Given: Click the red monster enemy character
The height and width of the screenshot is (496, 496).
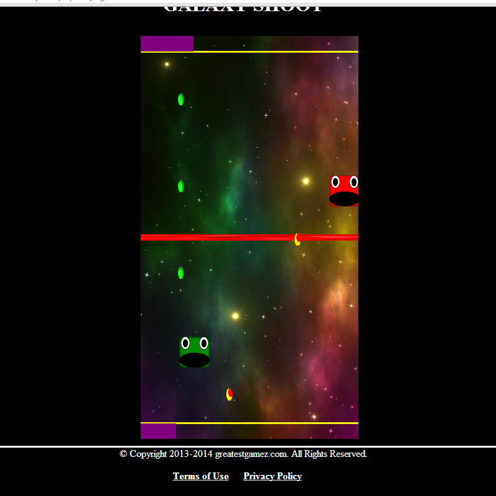Looking at the screenshot, I should point(344,191).
